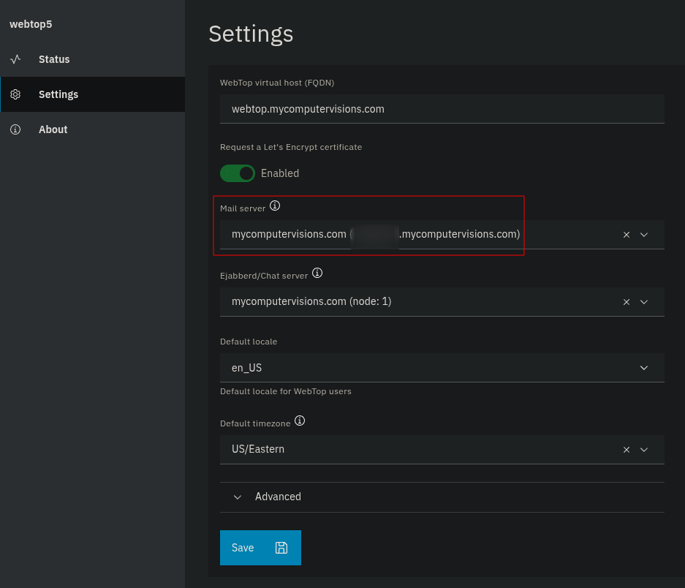Click the webtop5 application title
Viewport: 685px width, 588px height.
[x=31, y=24]
